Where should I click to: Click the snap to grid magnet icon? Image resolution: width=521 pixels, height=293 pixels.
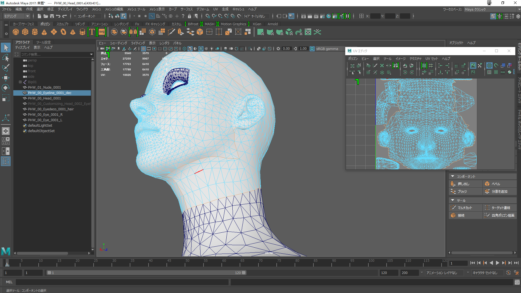click(x=208, y=16)
